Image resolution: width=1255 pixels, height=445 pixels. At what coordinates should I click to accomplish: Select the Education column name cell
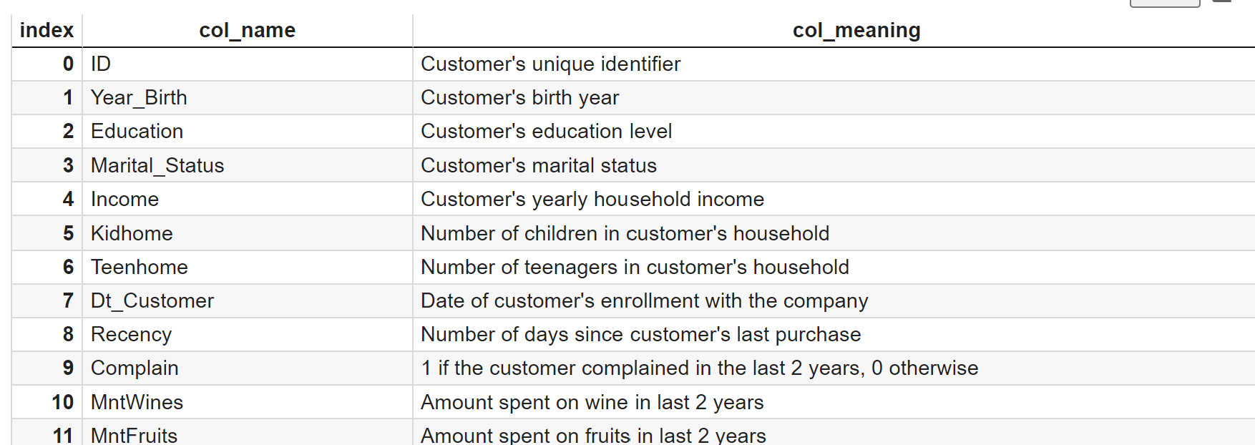(x=137, y=131)
